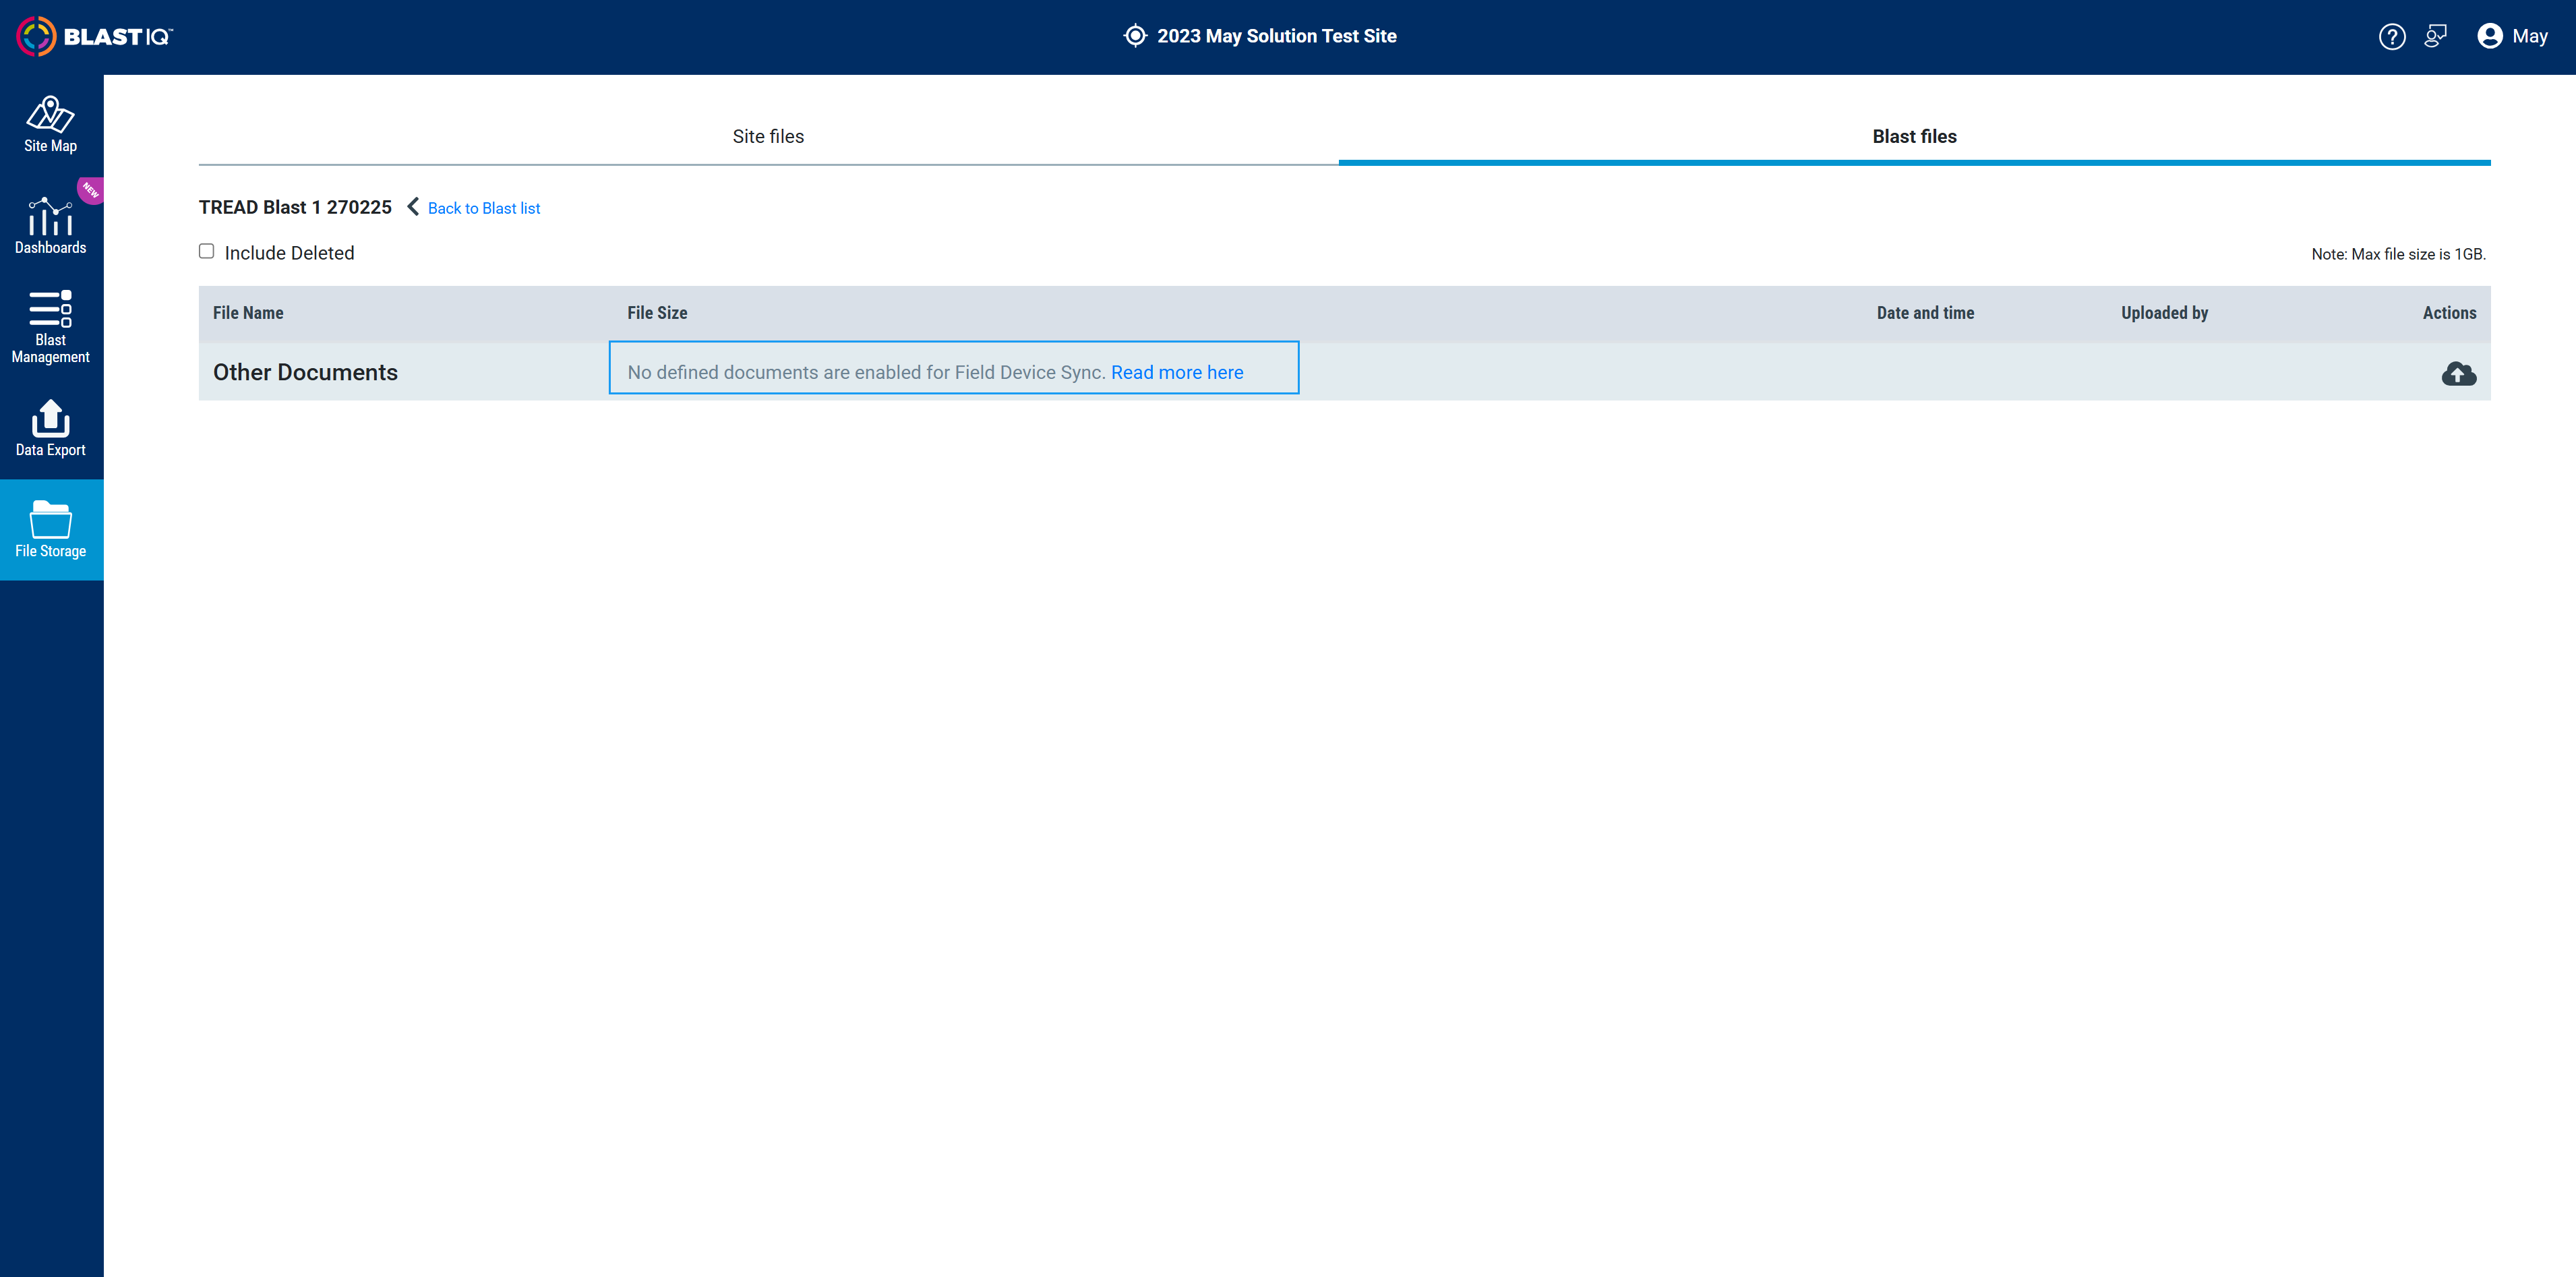
Task: Switch to the Site files tab
Action: point(768,136)
